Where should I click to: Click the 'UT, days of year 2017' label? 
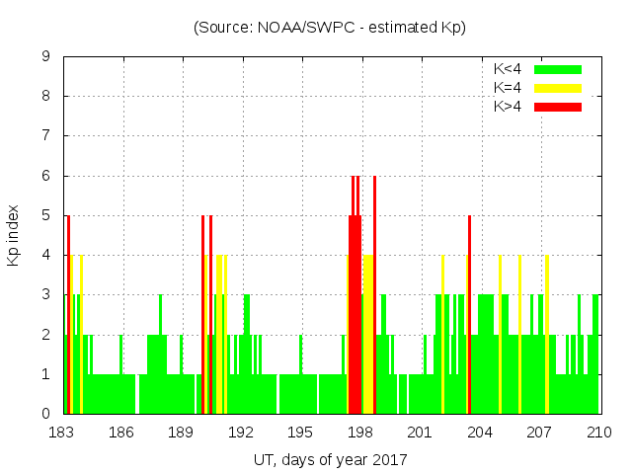pos(330,459)
